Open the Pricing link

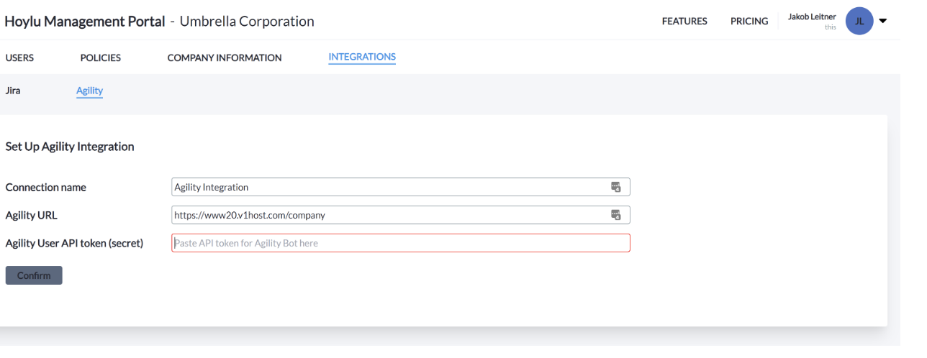(749, 21)
